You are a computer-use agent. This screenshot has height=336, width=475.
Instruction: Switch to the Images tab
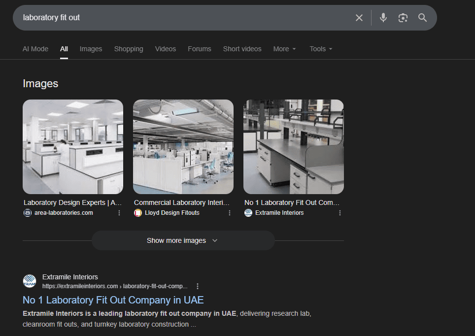point(91,49)
